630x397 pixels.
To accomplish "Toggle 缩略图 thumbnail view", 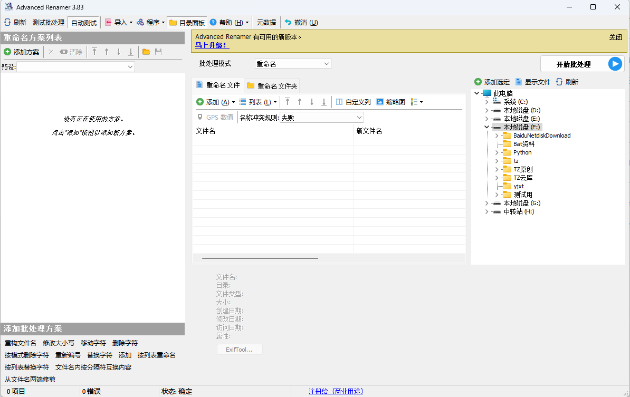I will pyautogui.click(x=390, y=102).
